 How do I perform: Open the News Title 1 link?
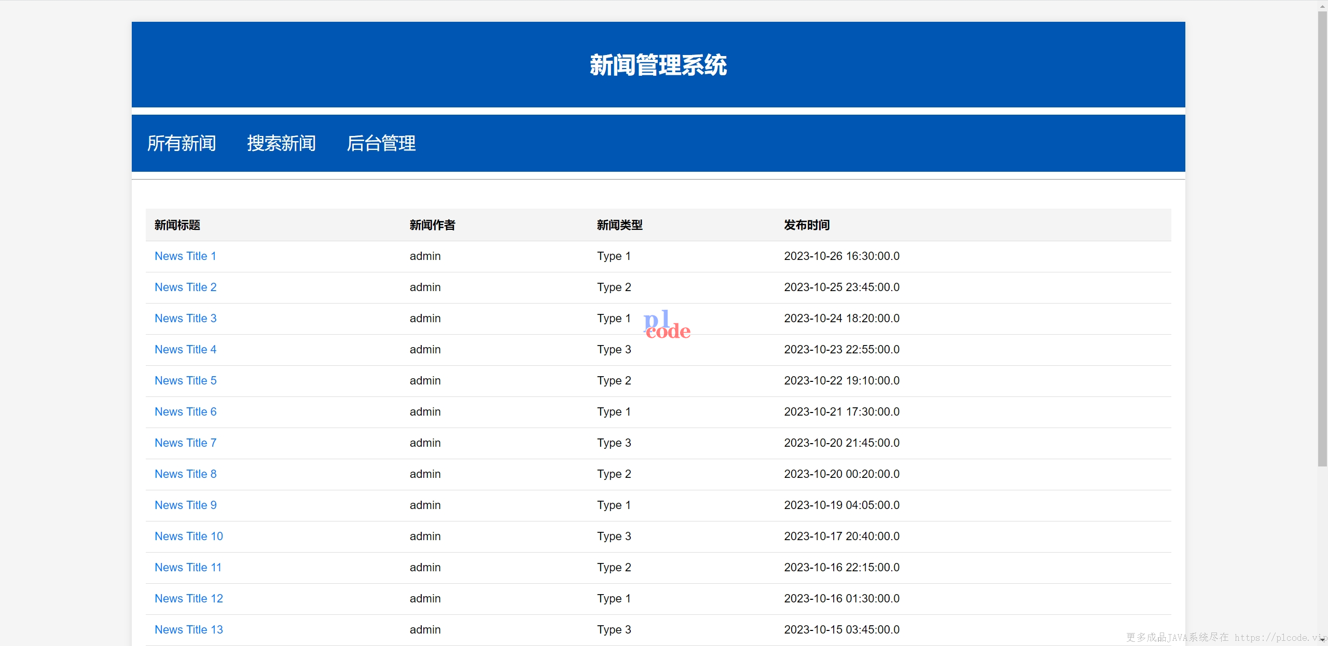[x=185, y=256]
